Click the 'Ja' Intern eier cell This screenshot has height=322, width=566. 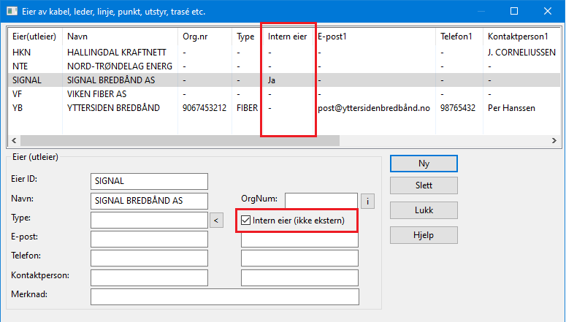(x=272, y=80)
